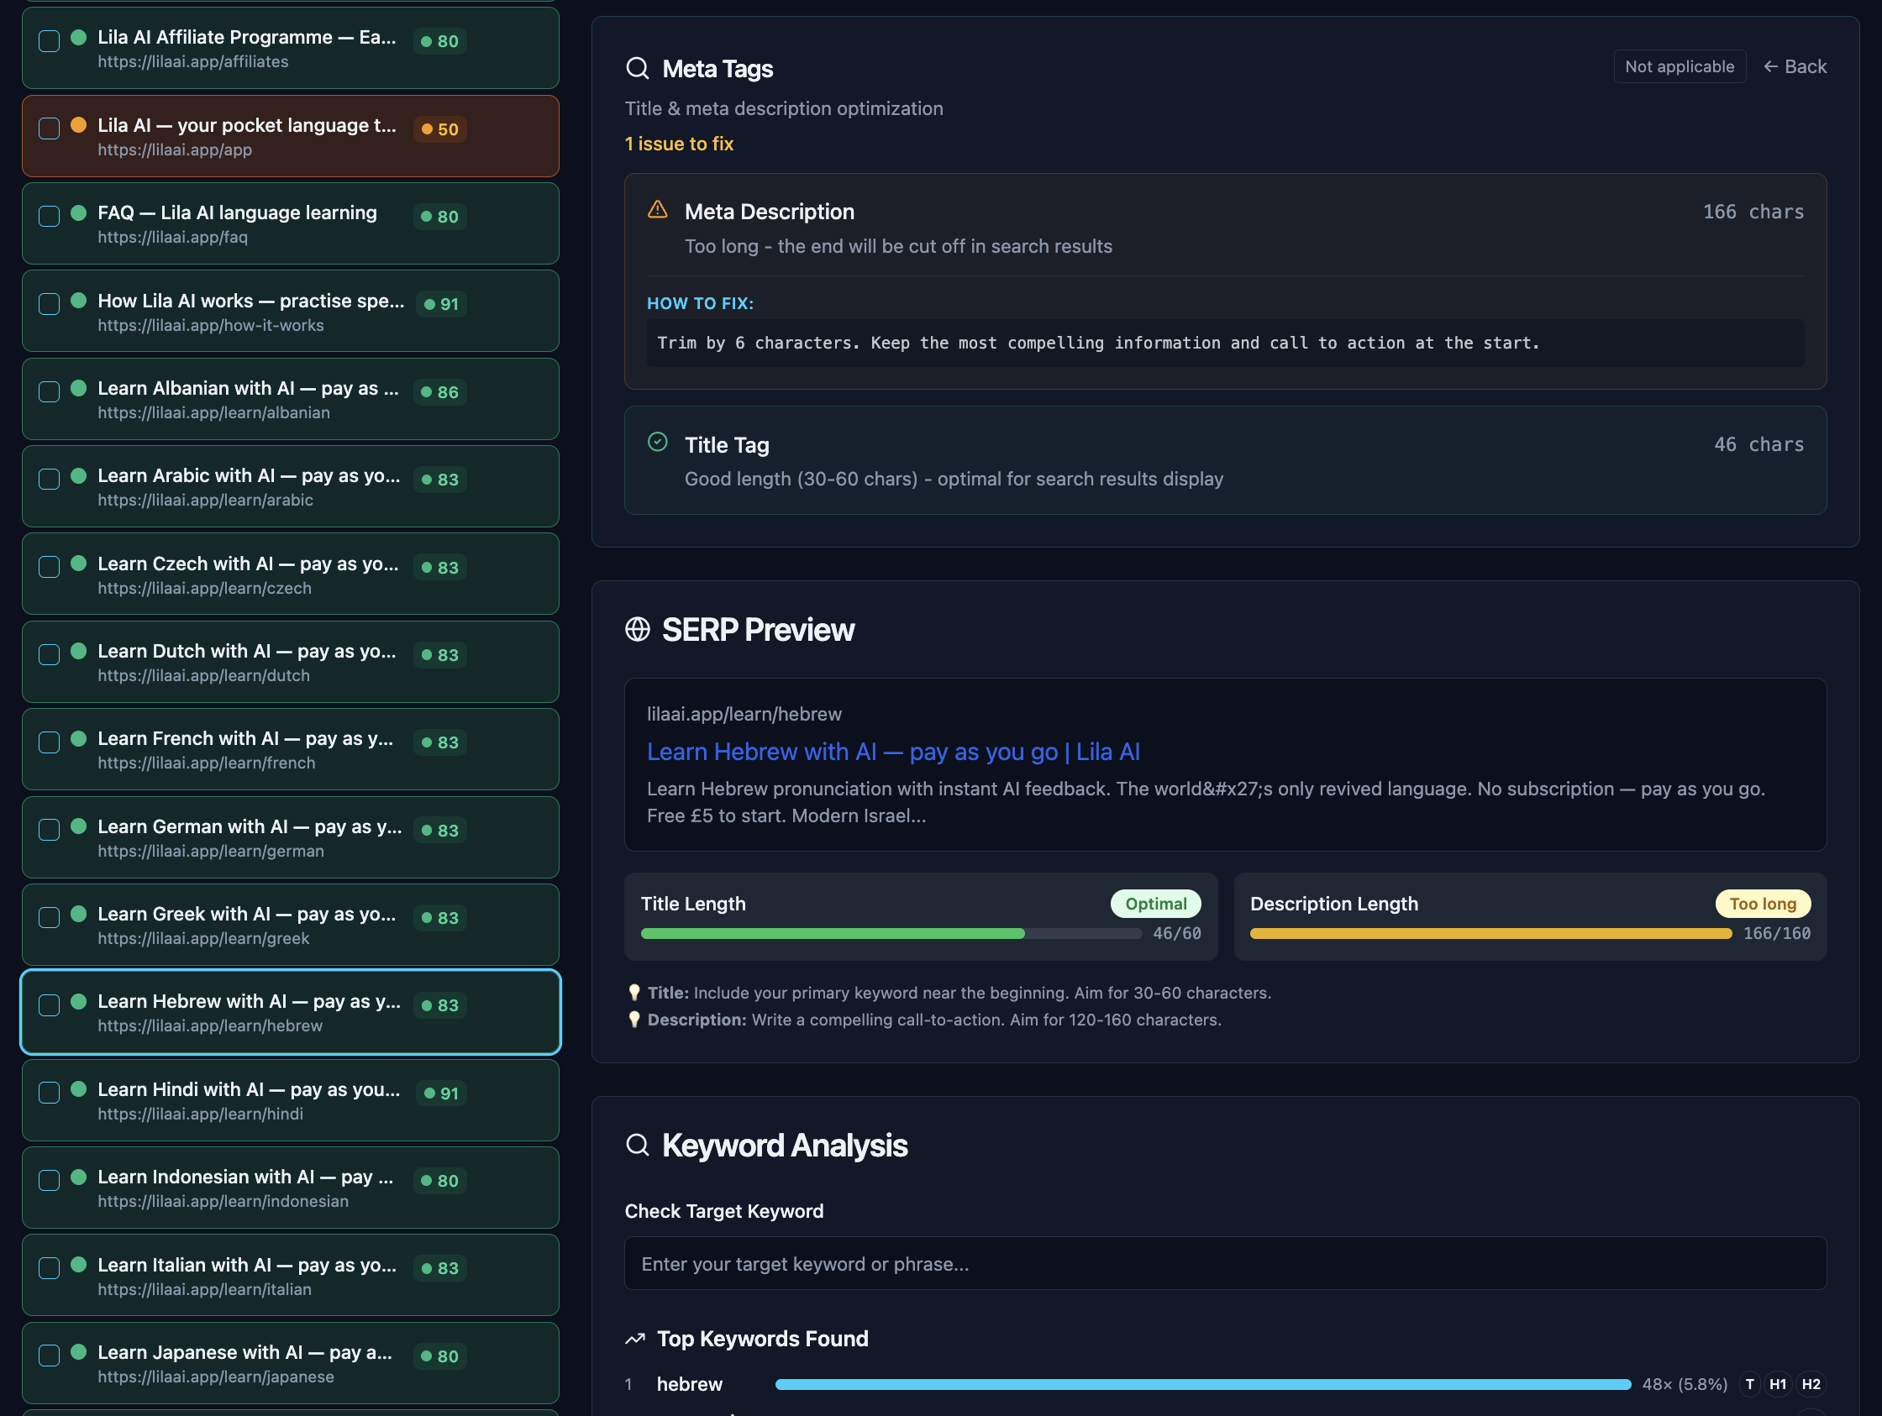Screen dimensions: 1882x1416
Task: Select the Learn Hindi with AI page row
Action: 290,1100
